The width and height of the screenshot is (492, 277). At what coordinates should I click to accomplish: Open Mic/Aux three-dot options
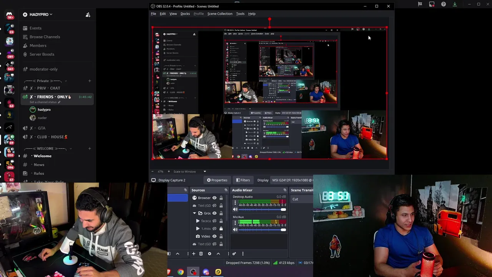235,223
